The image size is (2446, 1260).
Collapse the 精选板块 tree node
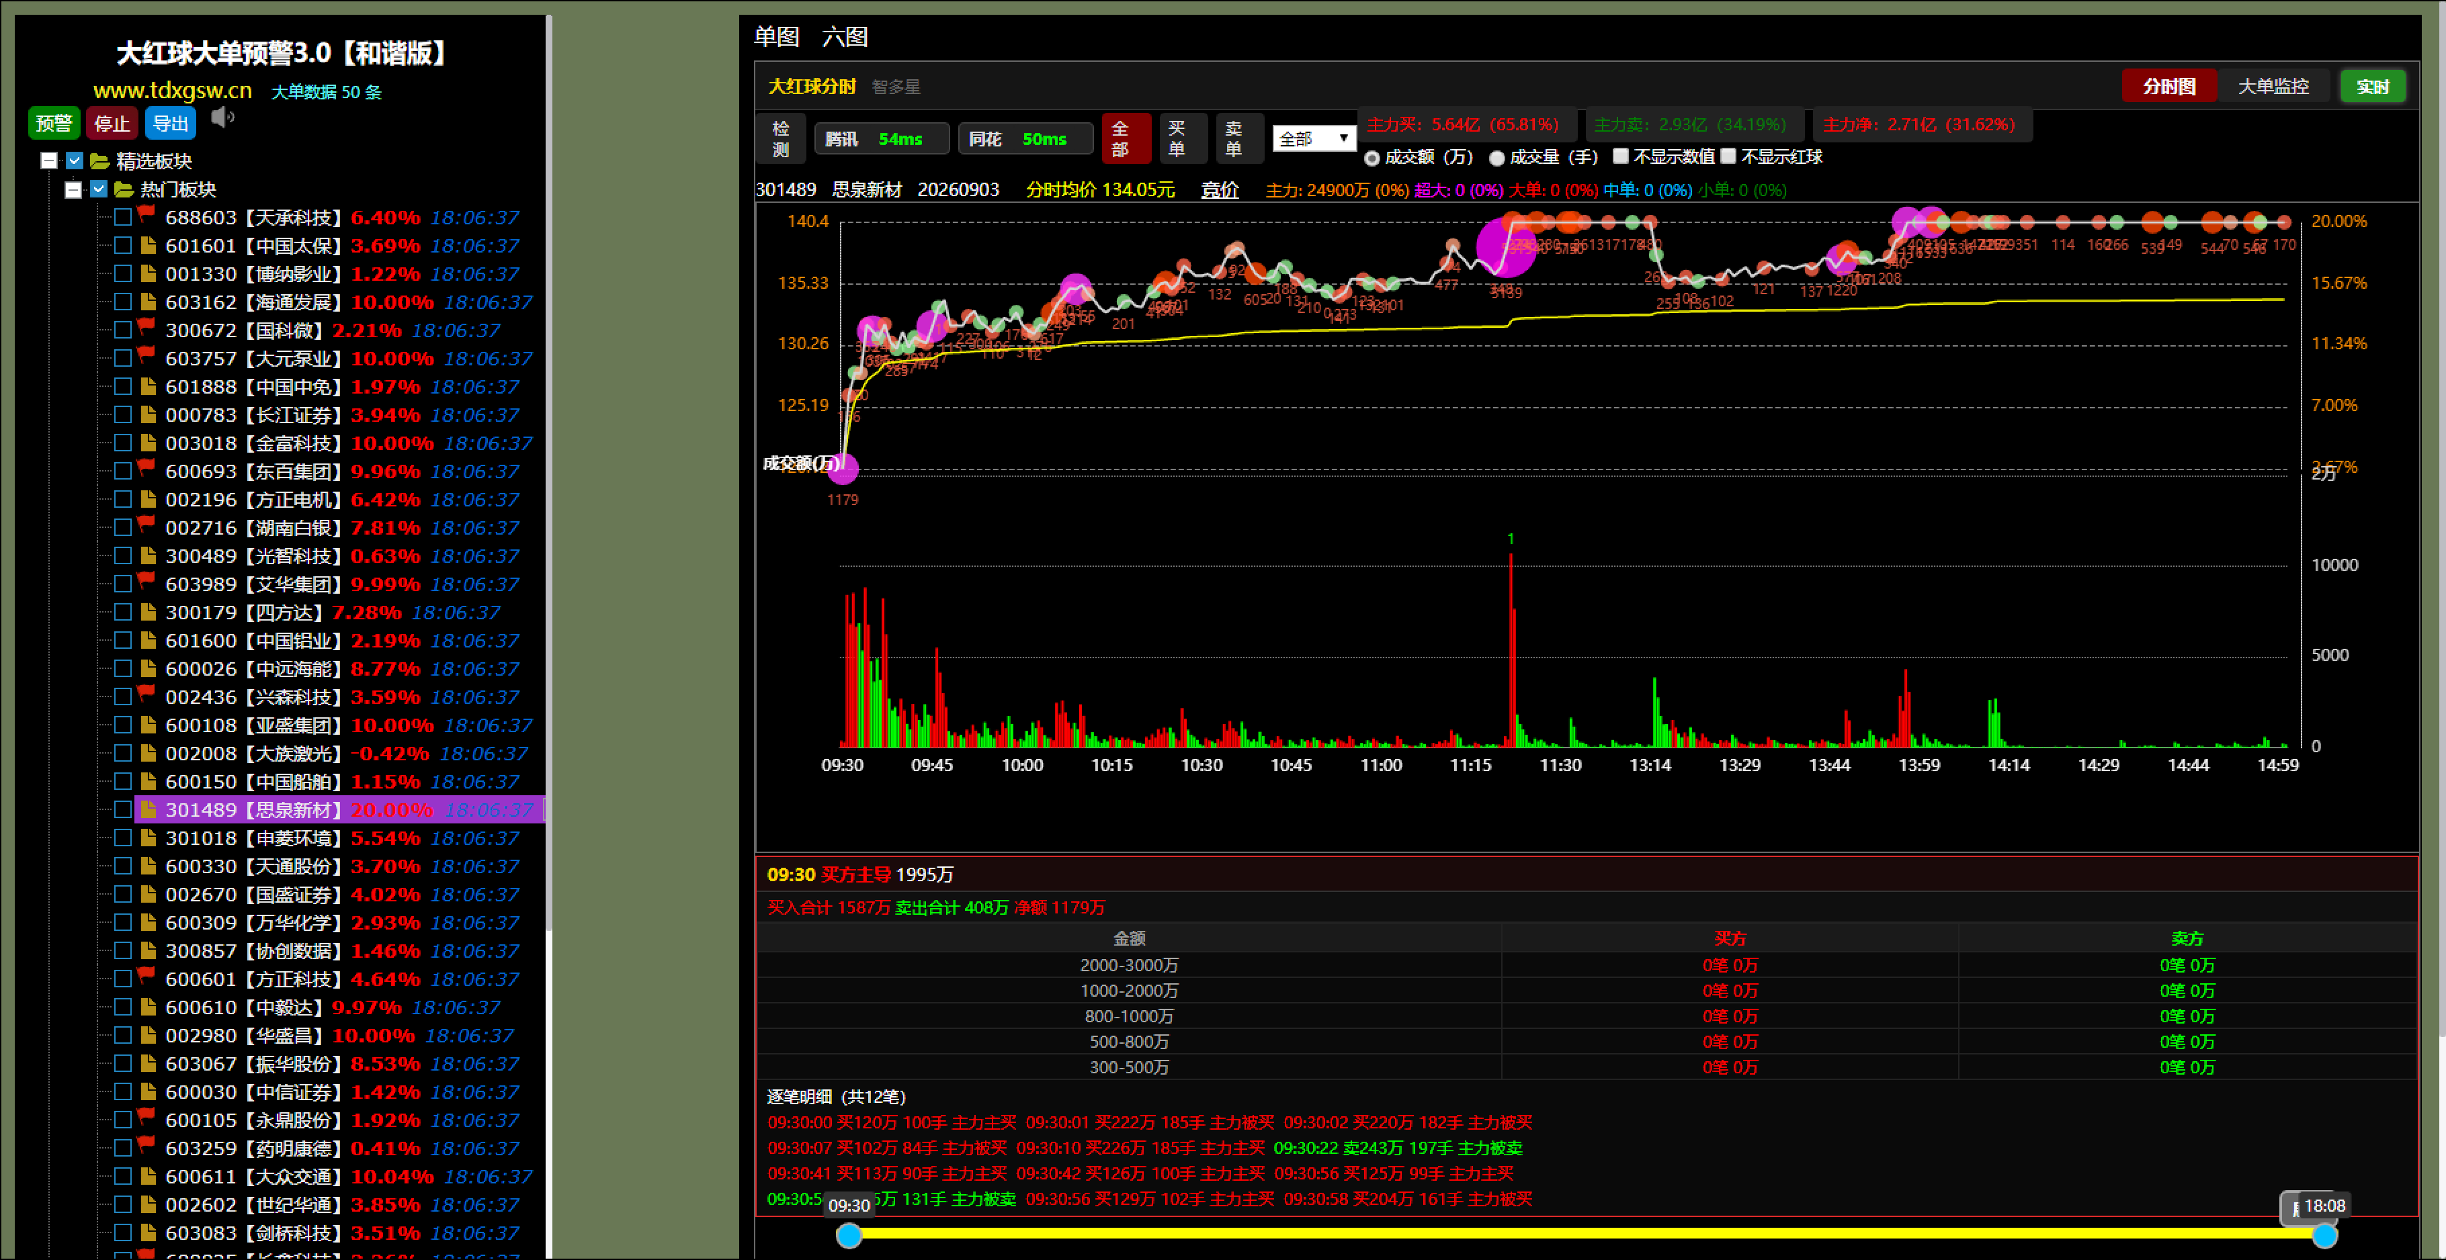[x=49, y=161]
